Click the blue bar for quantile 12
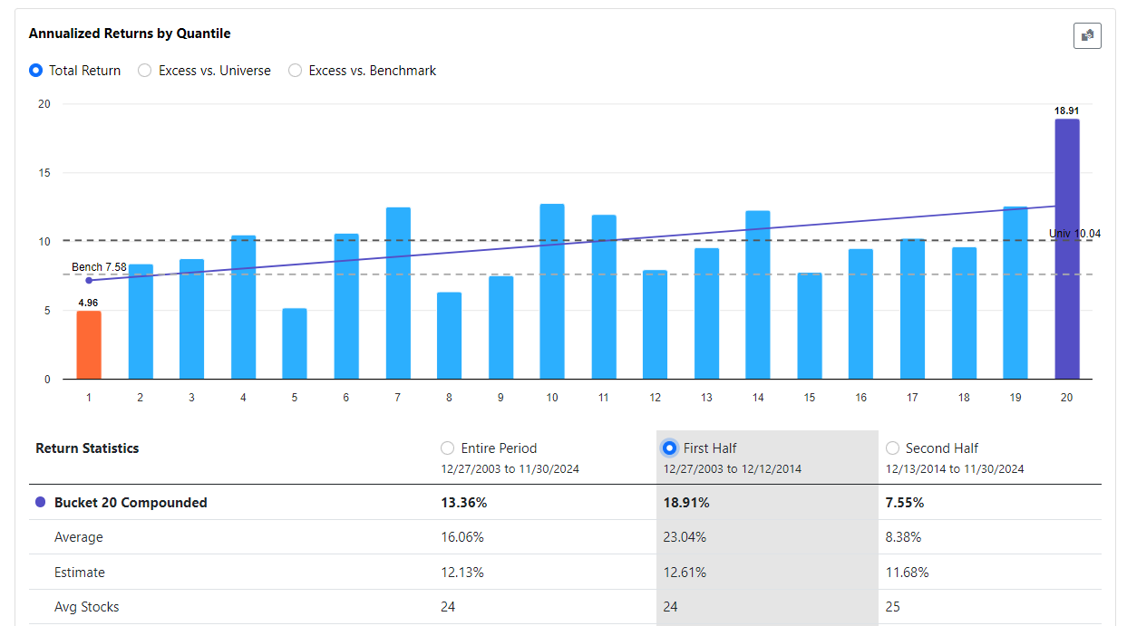 tap(655, 324)
